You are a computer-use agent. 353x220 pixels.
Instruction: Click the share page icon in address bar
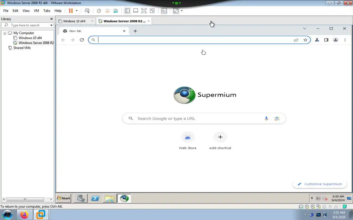click(296, 40)
